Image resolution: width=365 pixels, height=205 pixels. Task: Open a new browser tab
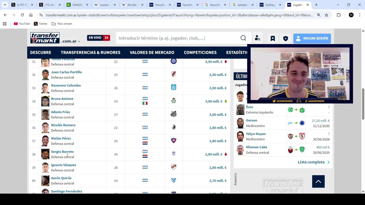point(316,5)
